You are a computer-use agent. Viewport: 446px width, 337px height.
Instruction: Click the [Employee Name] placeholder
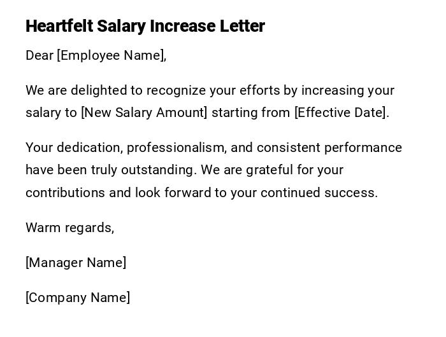coord(110,56)
